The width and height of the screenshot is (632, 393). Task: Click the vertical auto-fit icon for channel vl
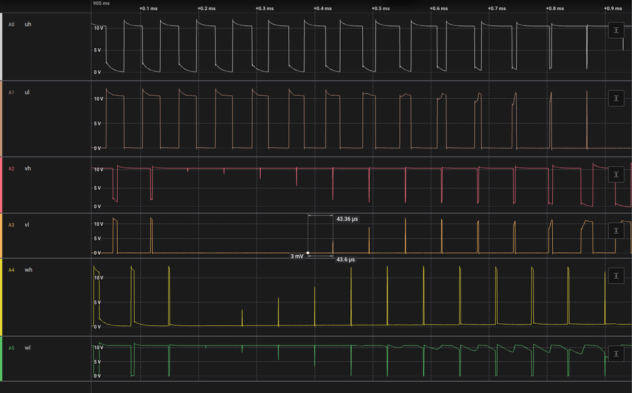616,231
